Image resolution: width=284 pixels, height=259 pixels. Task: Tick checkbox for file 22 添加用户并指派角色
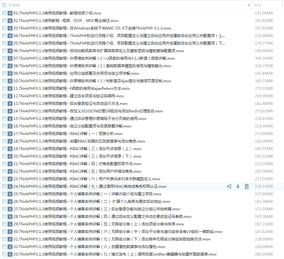(4, 171)
